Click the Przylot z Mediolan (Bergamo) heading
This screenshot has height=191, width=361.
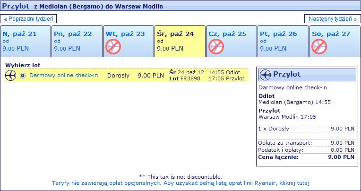pyautogui.click(x=83, y=6)
